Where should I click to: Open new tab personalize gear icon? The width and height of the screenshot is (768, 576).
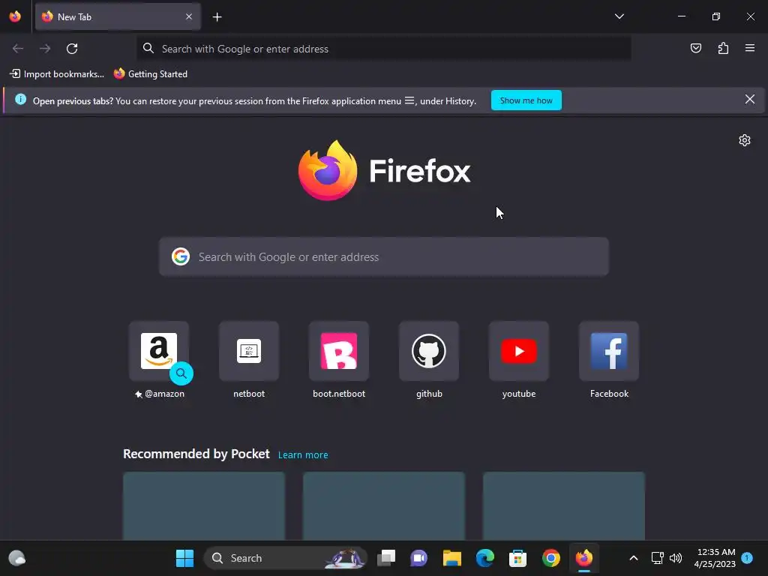[x=745, y=140]
